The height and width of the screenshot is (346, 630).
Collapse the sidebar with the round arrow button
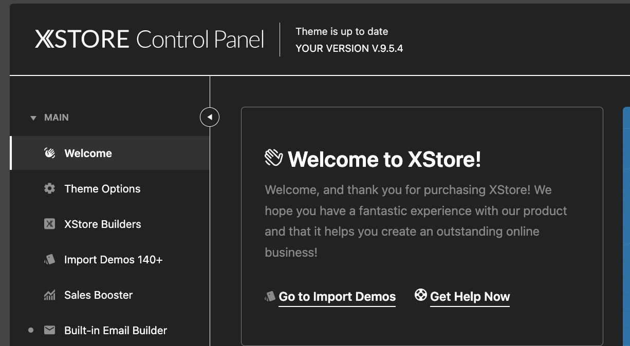210,117
